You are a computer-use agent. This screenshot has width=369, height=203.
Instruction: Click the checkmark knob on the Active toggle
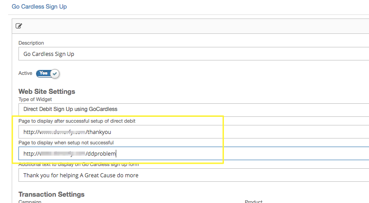pyautogui.click(x=55, y=73)
